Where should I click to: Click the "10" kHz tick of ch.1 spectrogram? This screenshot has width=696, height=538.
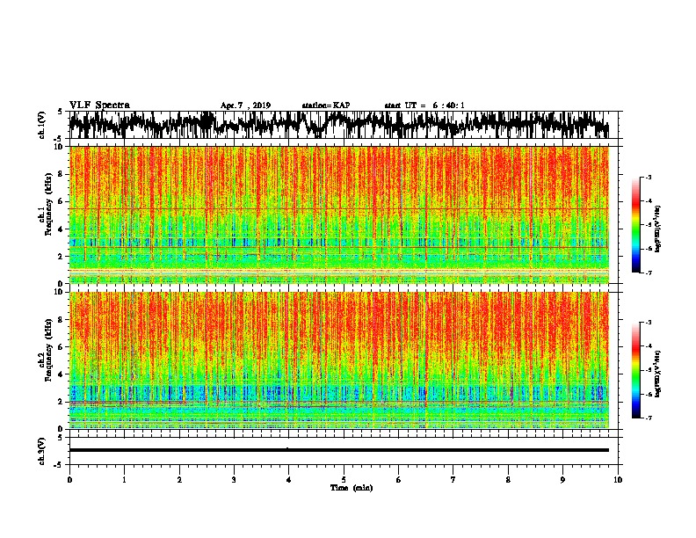click(x=61, y=147)
